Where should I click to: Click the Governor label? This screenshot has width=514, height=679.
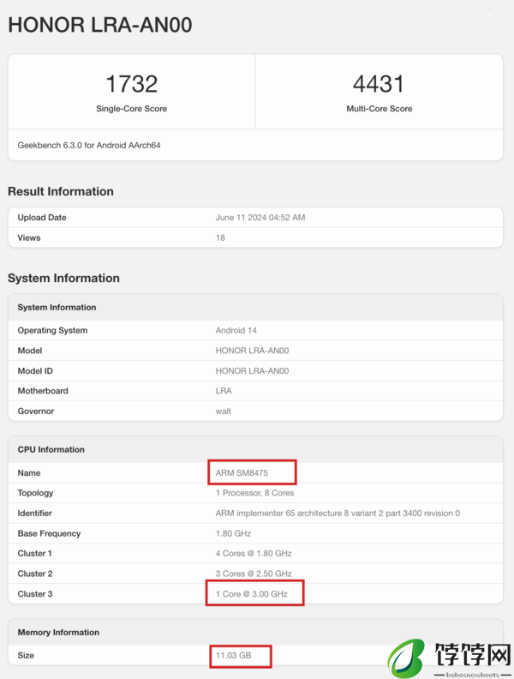pyautogui.click(x=36, y=412)
